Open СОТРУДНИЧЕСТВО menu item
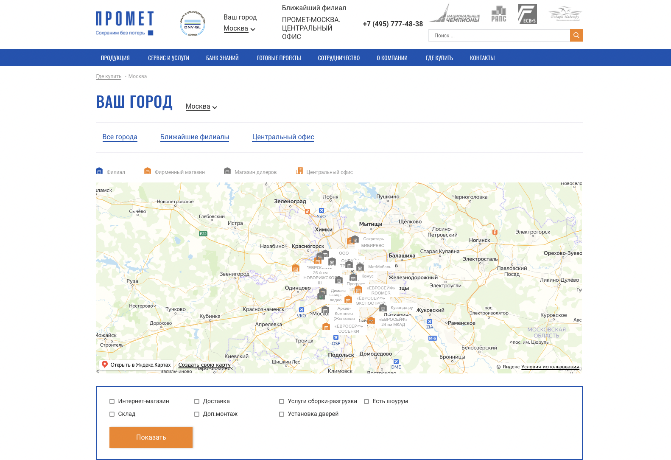The image size is (671, 460). (x=338, y=58)
